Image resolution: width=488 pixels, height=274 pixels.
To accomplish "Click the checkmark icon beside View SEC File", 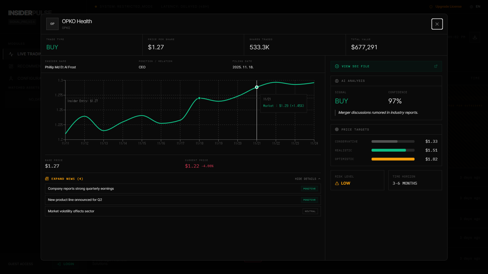I will click(337, 66).
